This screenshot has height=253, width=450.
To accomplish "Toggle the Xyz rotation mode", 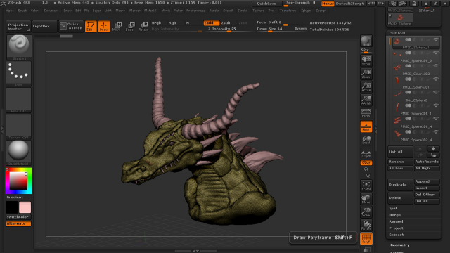I will [x=366, y=163].
